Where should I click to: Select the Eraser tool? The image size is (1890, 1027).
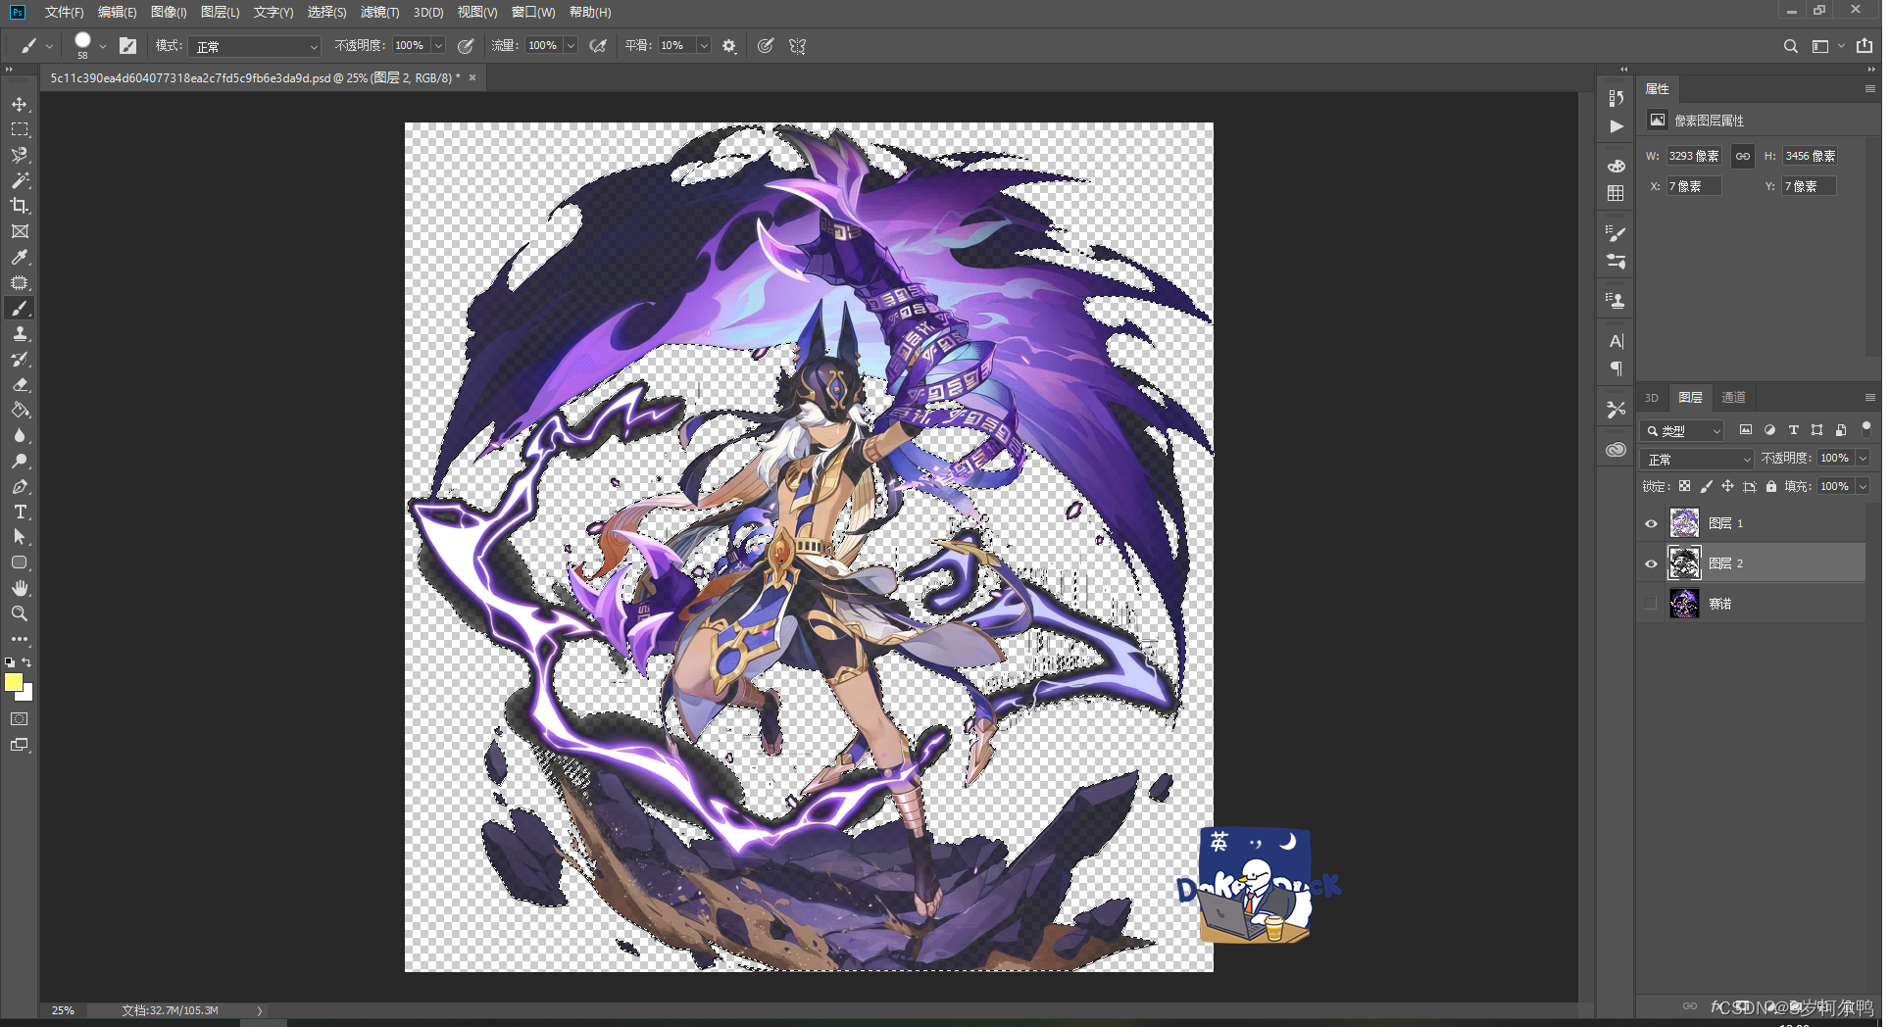coord(20,385)
